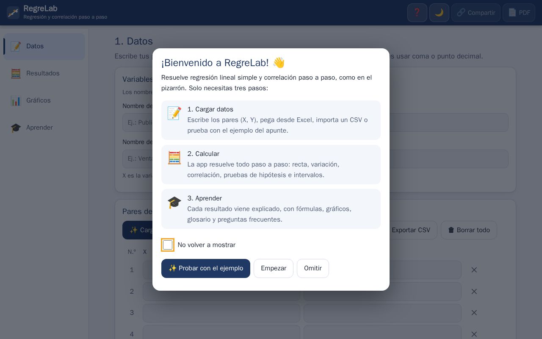Click the memo icon beside Datos
Viewport: 542px width, 339px height.
pyautogui.click(x=16, y=46)
